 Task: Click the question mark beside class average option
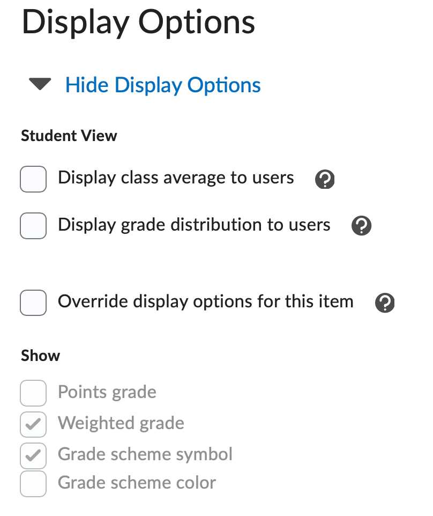324,179
